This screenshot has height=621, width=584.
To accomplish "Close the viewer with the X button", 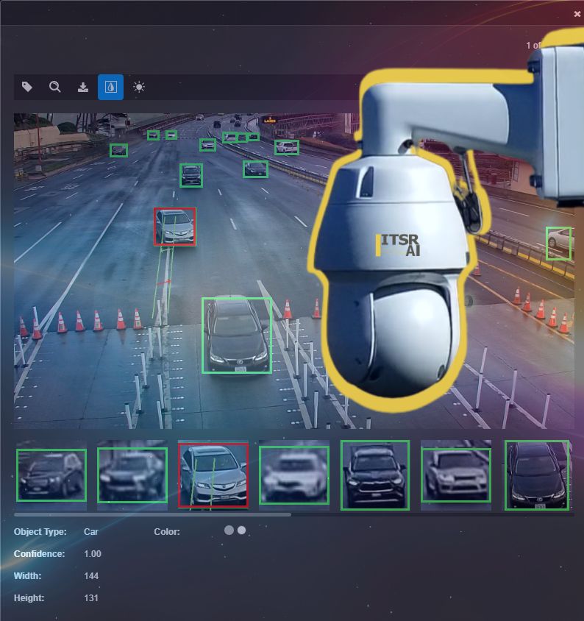I will click(x=577, y=14).
